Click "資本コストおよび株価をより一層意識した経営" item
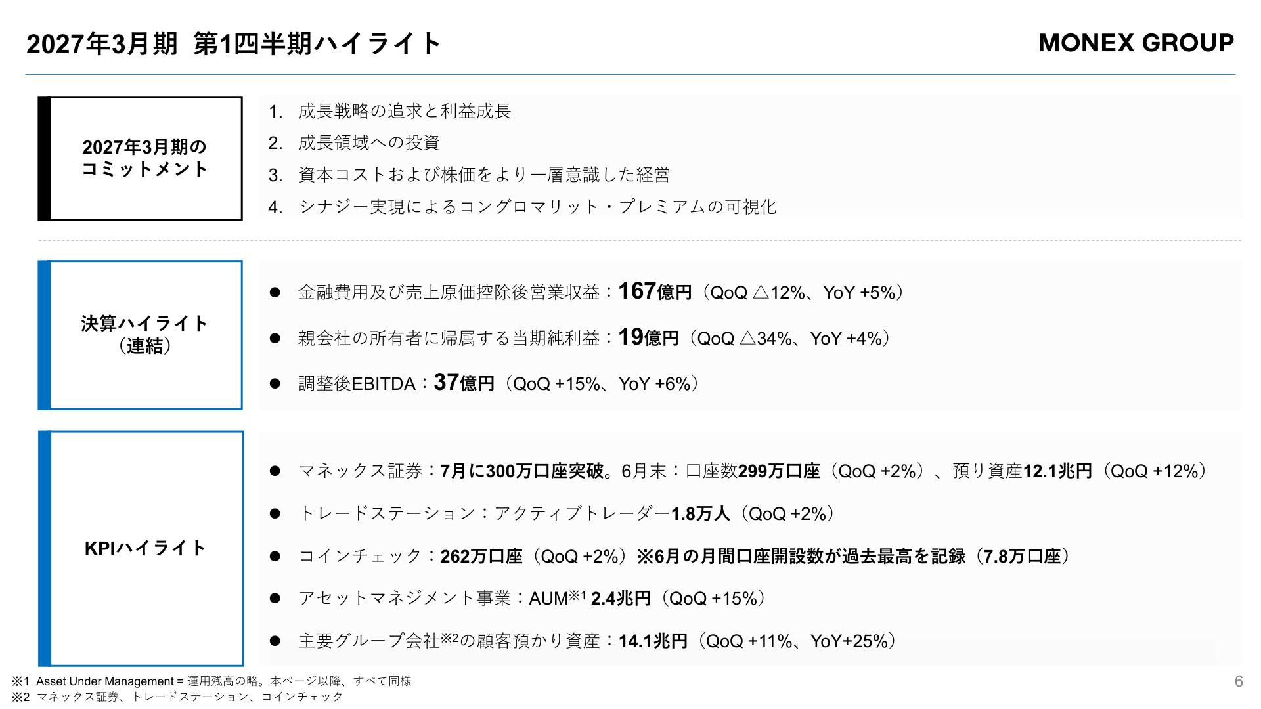1261x709 pixels. click(x=484, y=175)
